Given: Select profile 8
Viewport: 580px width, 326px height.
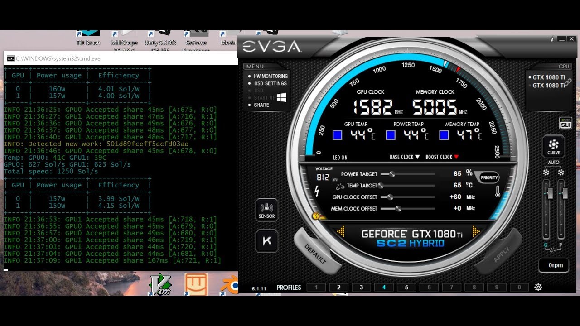Looking at the screenshot, I should [474, 287].
